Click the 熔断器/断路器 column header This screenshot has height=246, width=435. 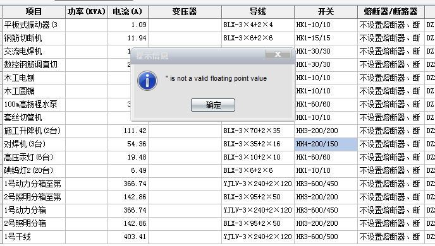(x=391, y=11)
